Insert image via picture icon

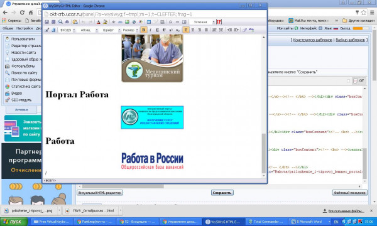pyautogui.click(x=127, y=22)
